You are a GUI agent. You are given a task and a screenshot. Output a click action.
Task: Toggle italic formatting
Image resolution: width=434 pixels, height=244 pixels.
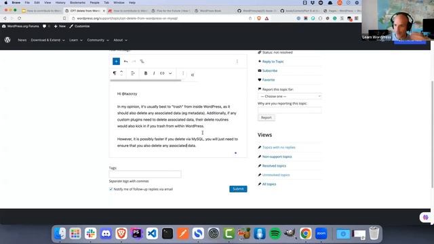pyautogui.click(x=154, y=73)
